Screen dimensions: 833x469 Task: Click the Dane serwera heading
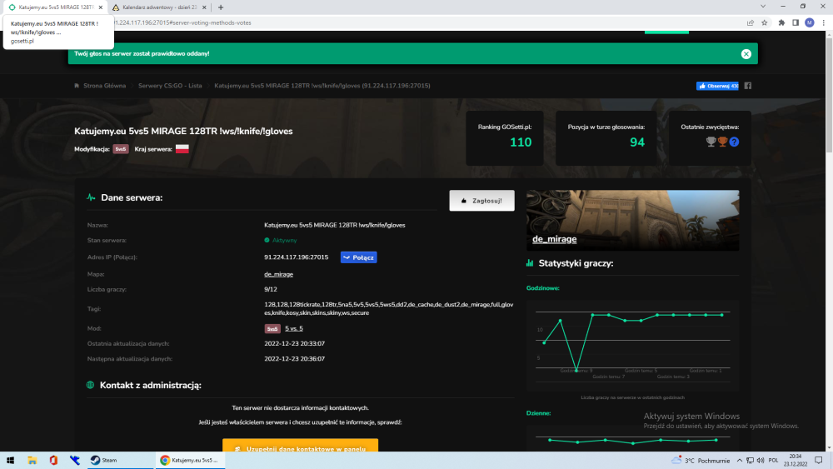(x=132, y=197)
